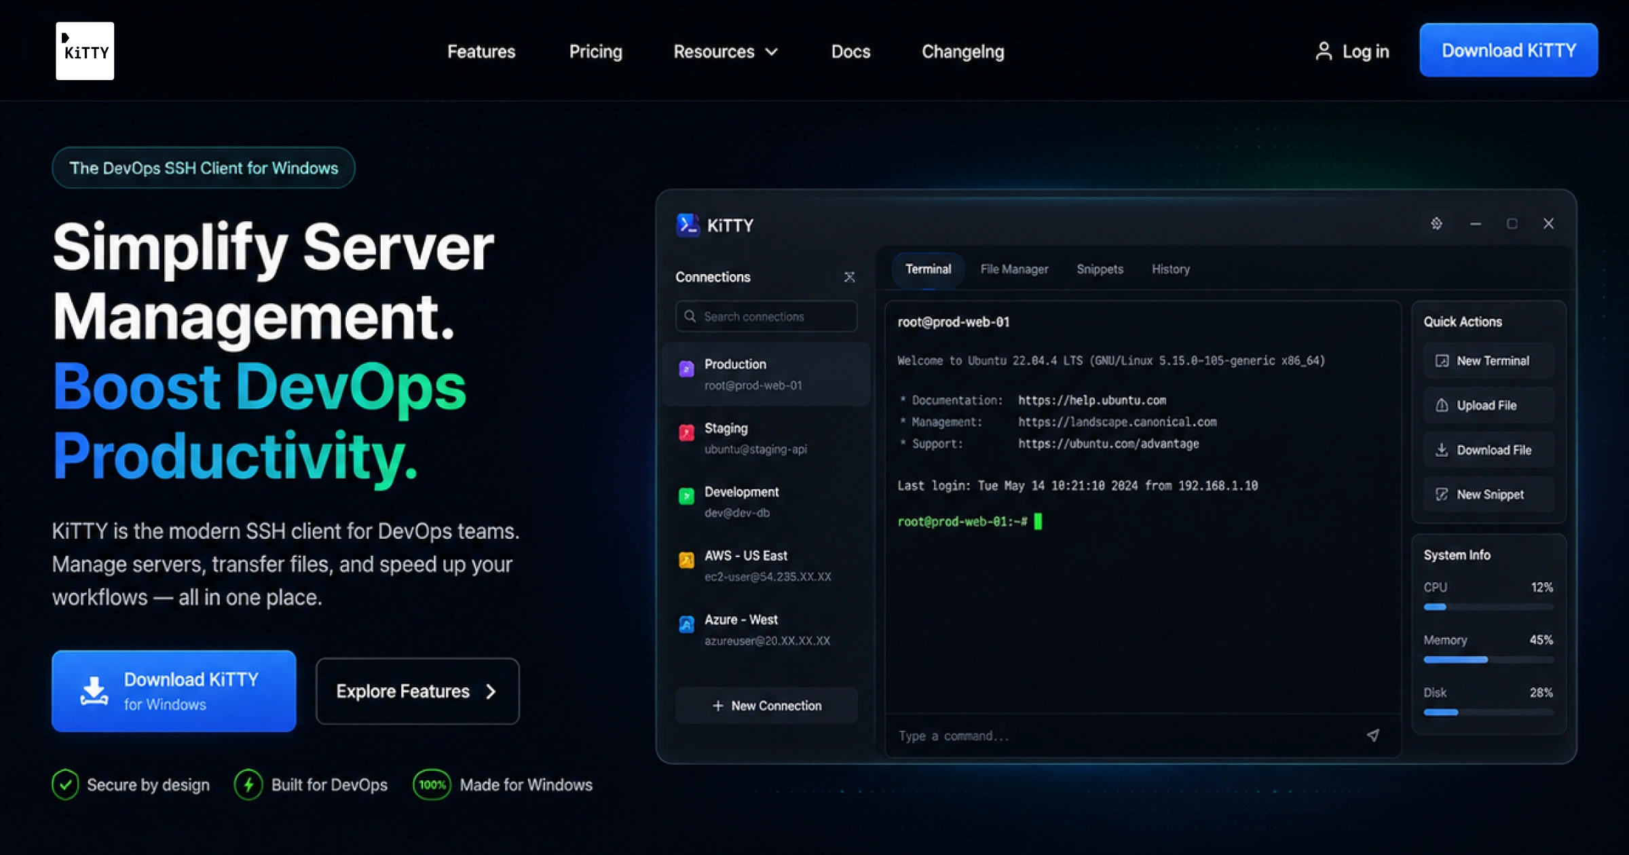Screen dimensions: 1629x855
Task: Click the New Terminal quick action
Action: tap(1488, 361)
